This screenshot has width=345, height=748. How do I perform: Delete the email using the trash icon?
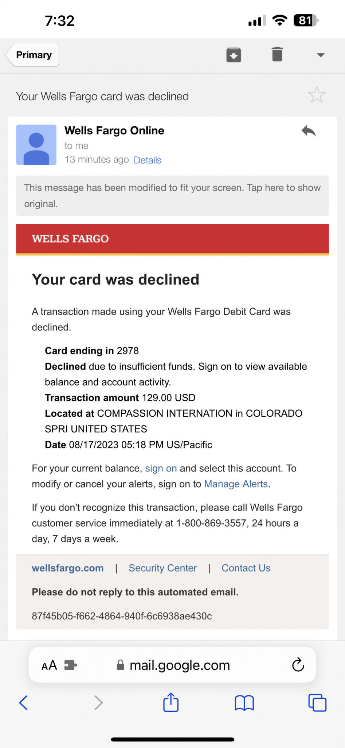(x=277, y=54)
